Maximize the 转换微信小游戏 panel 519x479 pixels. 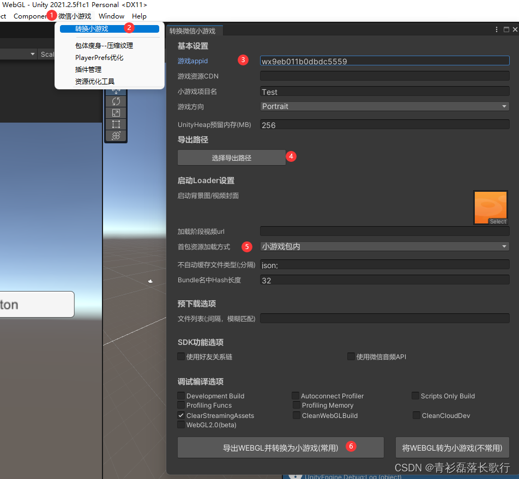[x=506, y=29]
